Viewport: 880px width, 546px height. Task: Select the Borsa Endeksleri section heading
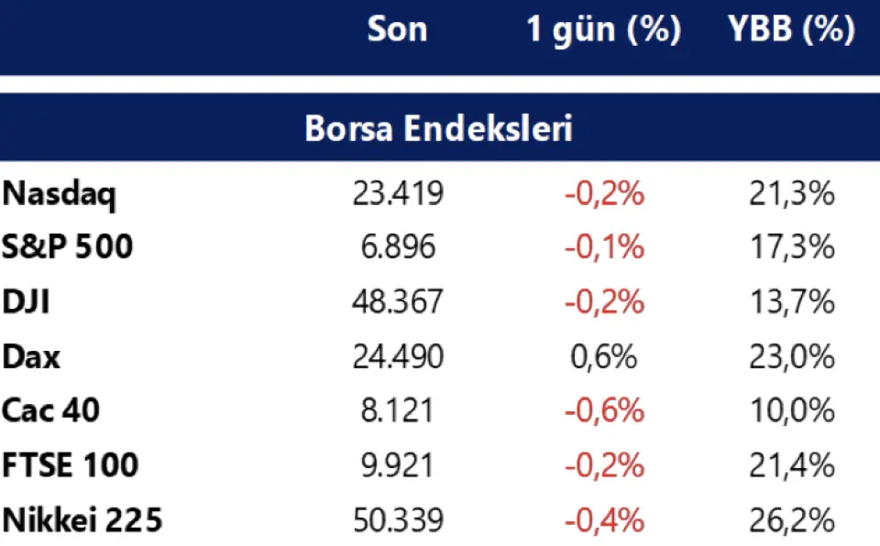click(x=439, y=128)
